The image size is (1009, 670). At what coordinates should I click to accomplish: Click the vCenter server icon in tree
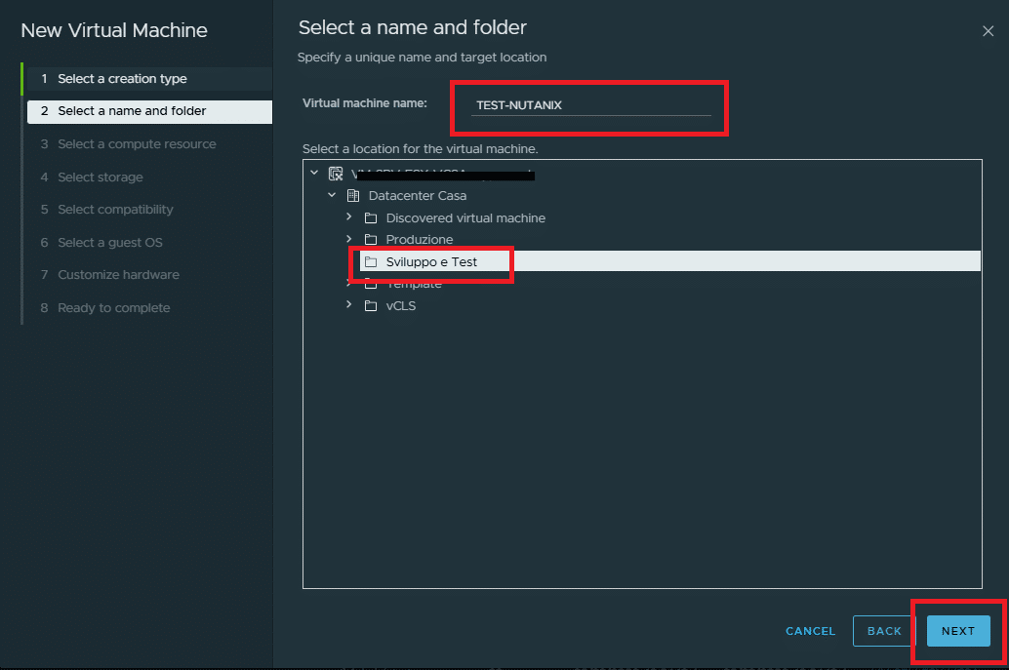pyautogui.click(x=336, y=174)
